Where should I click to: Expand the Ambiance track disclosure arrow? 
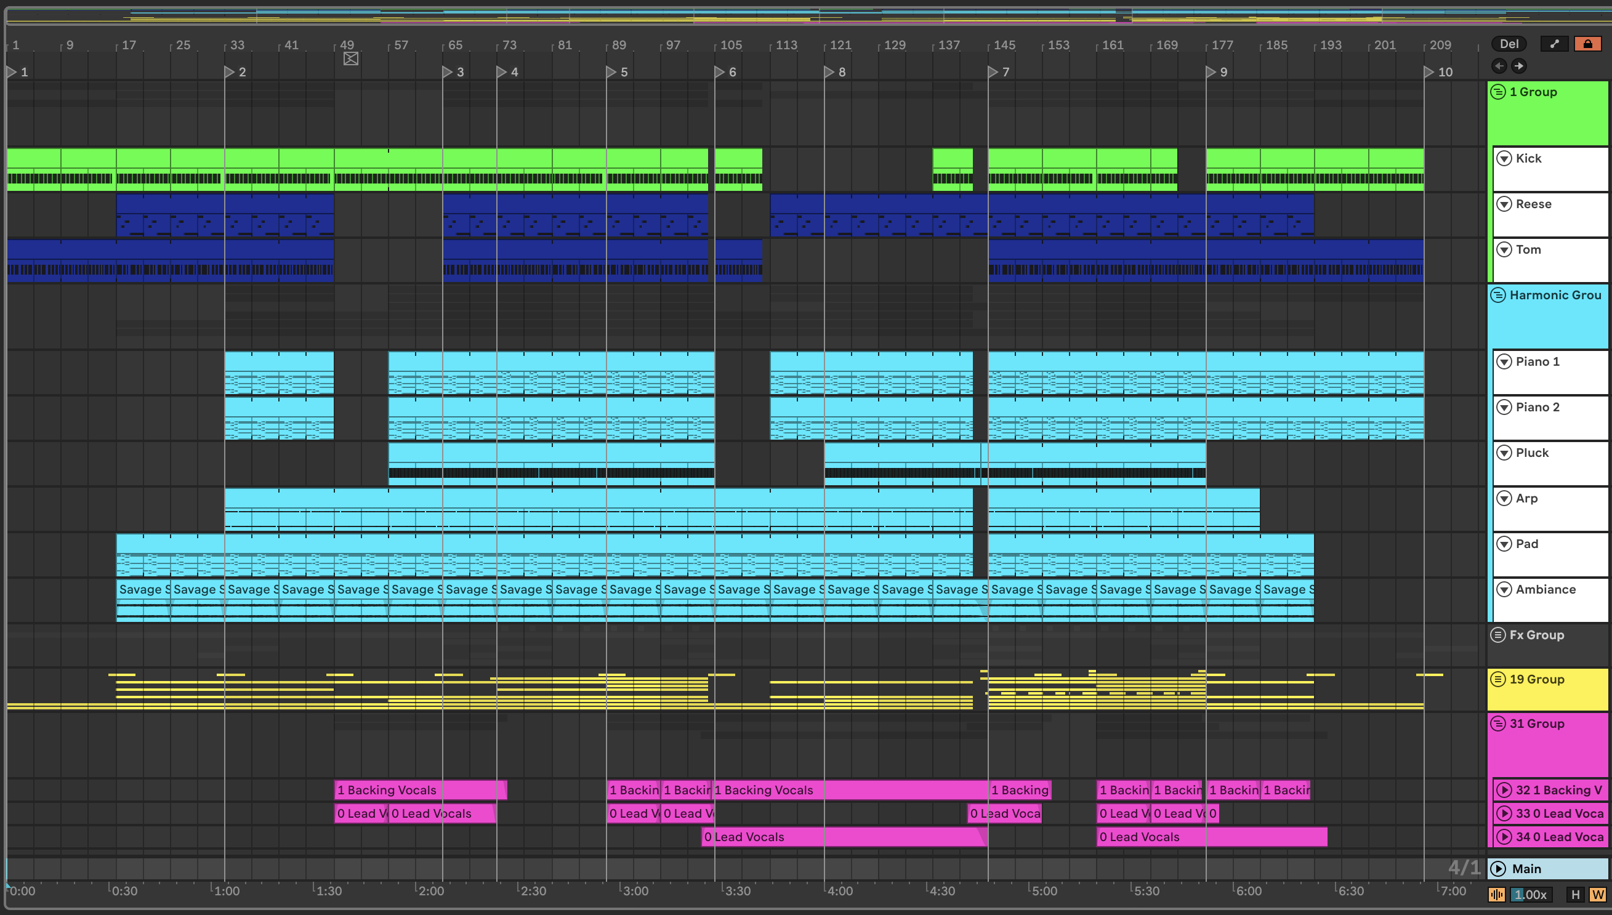click(x=1504, y=589)
